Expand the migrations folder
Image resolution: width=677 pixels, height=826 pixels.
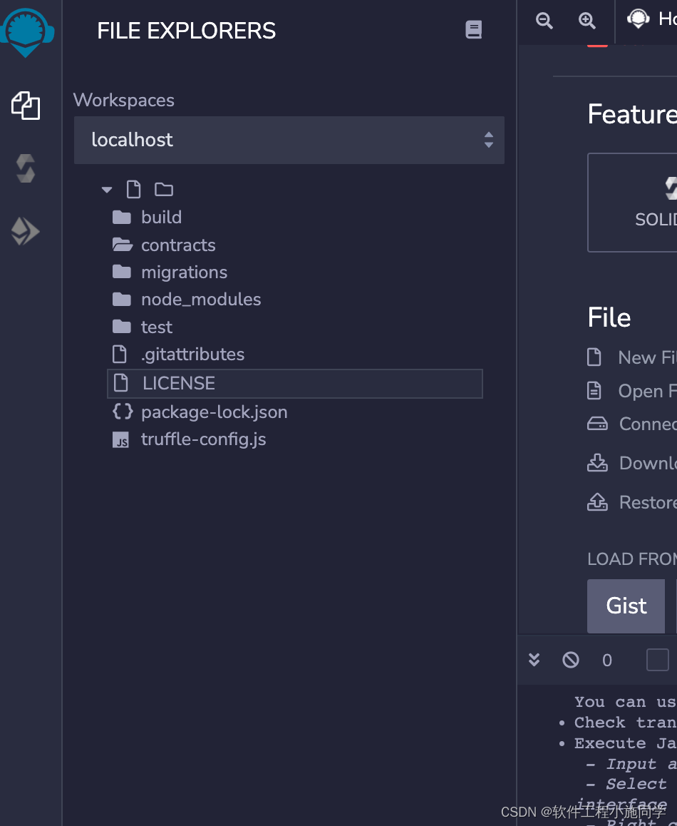170,272
